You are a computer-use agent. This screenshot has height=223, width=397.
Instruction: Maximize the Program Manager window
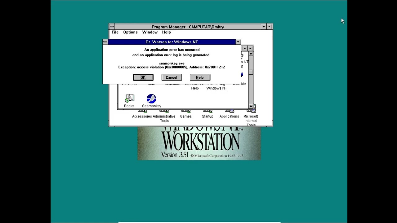[269, 27]
